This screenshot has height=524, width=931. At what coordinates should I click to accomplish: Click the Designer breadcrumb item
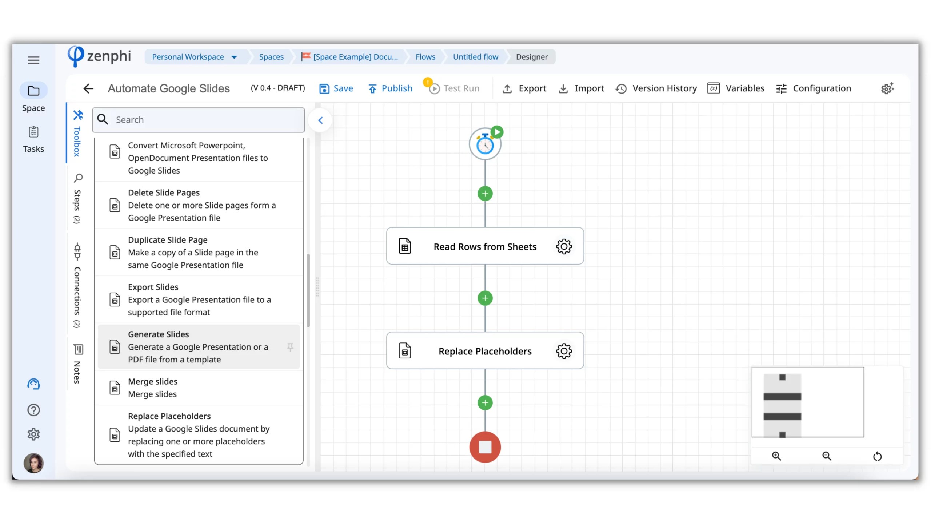point(531,57)
